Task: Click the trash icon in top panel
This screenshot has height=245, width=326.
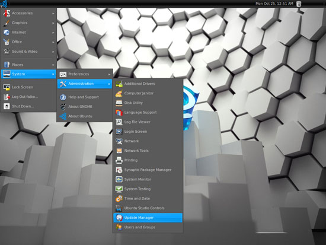Action: [299, 4]
